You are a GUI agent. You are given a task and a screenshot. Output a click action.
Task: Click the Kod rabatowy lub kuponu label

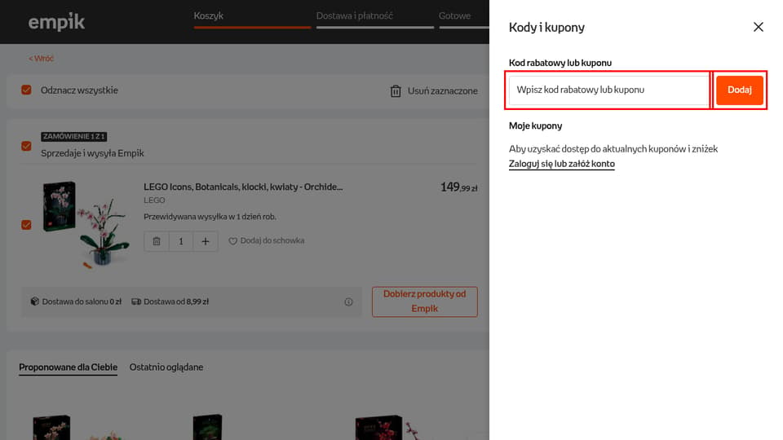point(560,63)
